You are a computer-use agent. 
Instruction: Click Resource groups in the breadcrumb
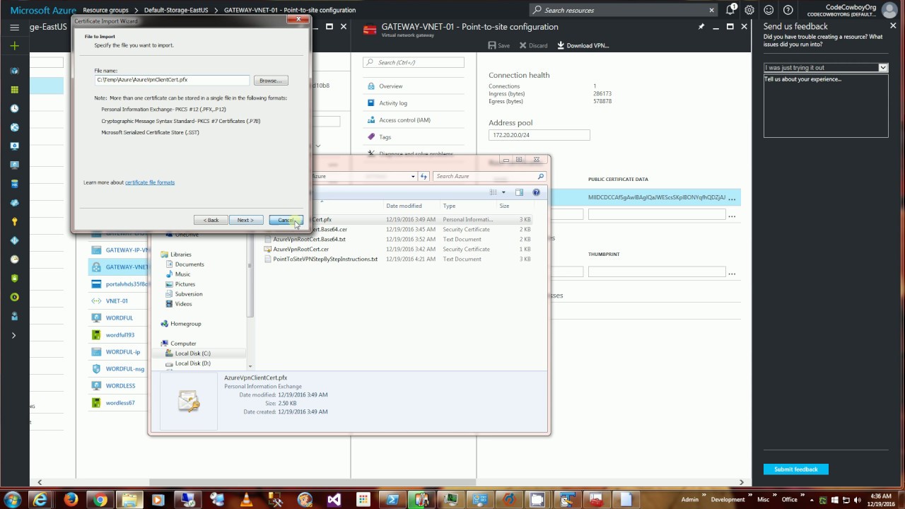tap(105, 11)
